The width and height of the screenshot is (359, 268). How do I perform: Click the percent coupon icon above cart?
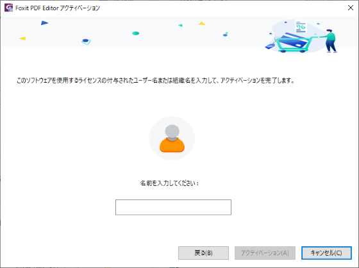(x=301, y=27)
